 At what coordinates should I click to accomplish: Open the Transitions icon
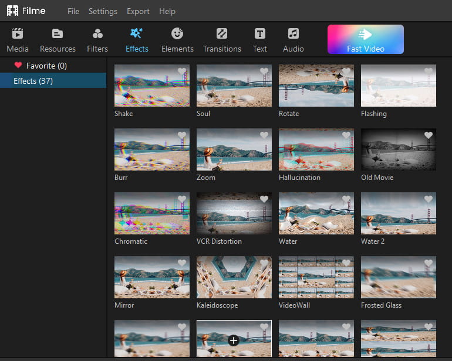[x=222, y=34]
